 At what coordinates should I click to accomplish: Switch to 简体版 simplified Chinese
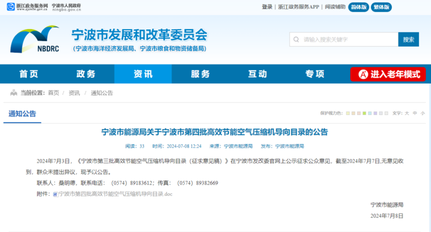[x=358, y=7]
